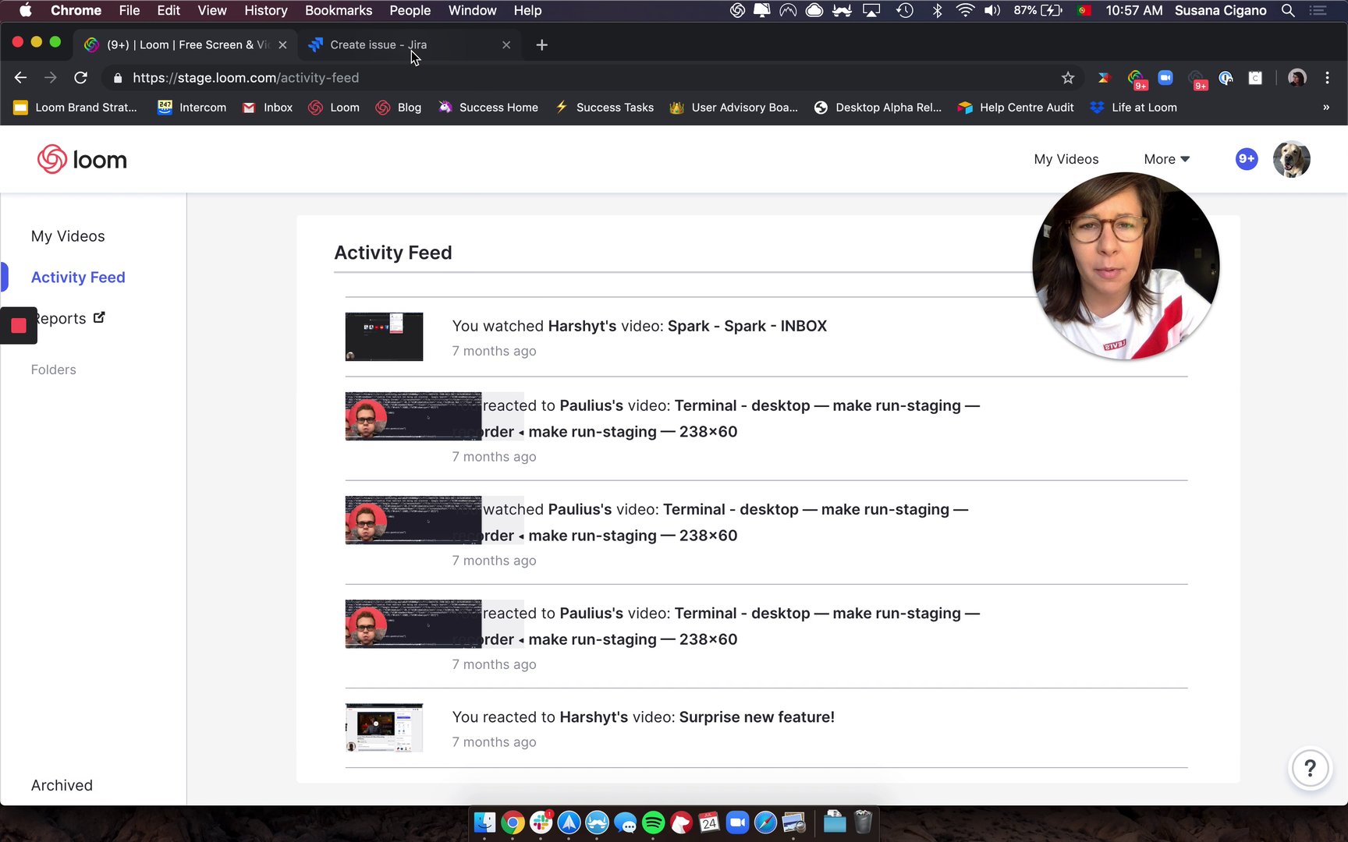Click the Zoom extension icon in Chrome toolbar
This screenshot has width=1348, height=842.
tap(1165, 78)
